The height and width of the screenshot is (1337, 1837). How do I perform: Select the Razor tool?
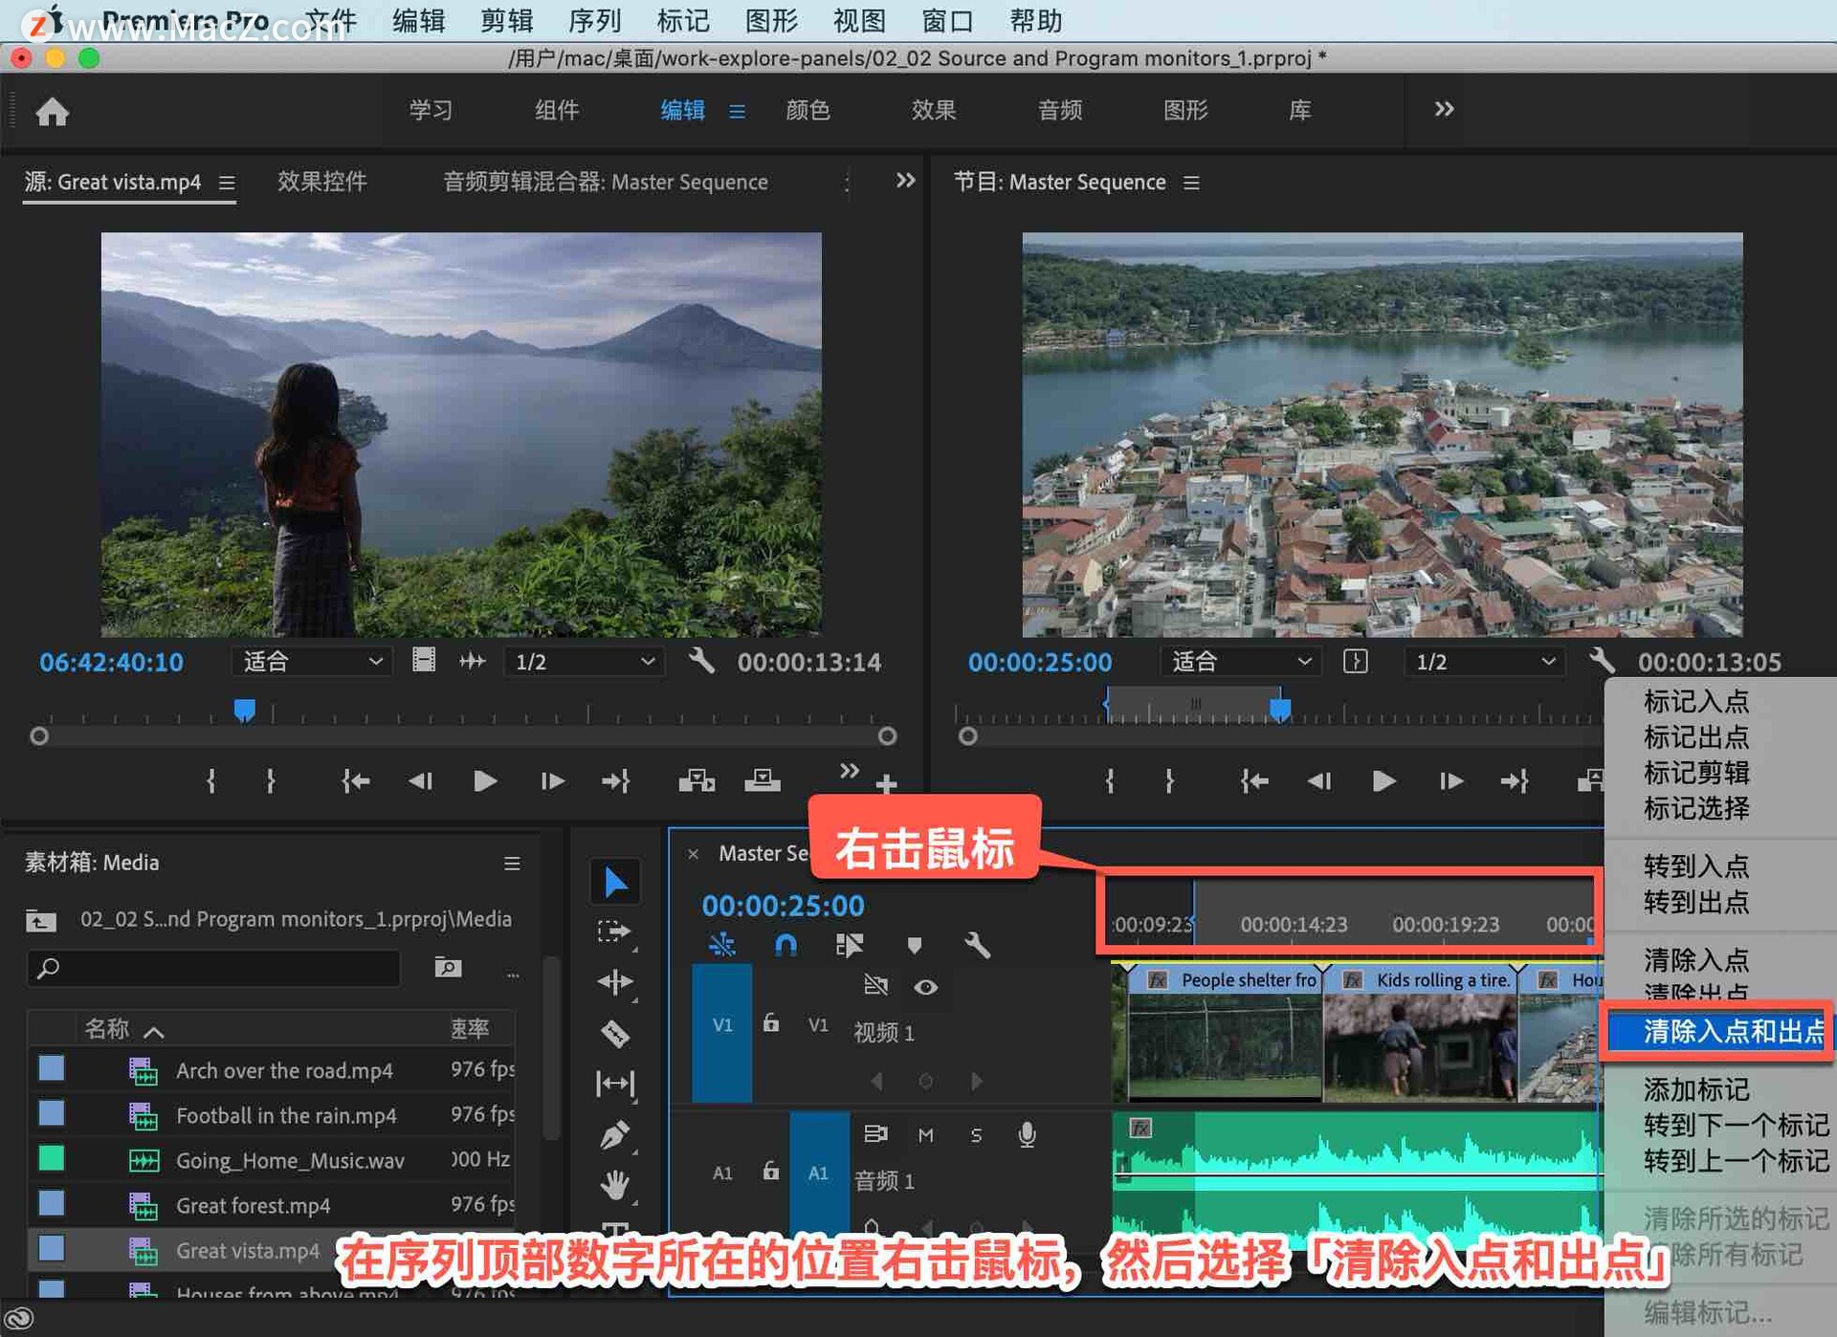(x=615, y=1033)
